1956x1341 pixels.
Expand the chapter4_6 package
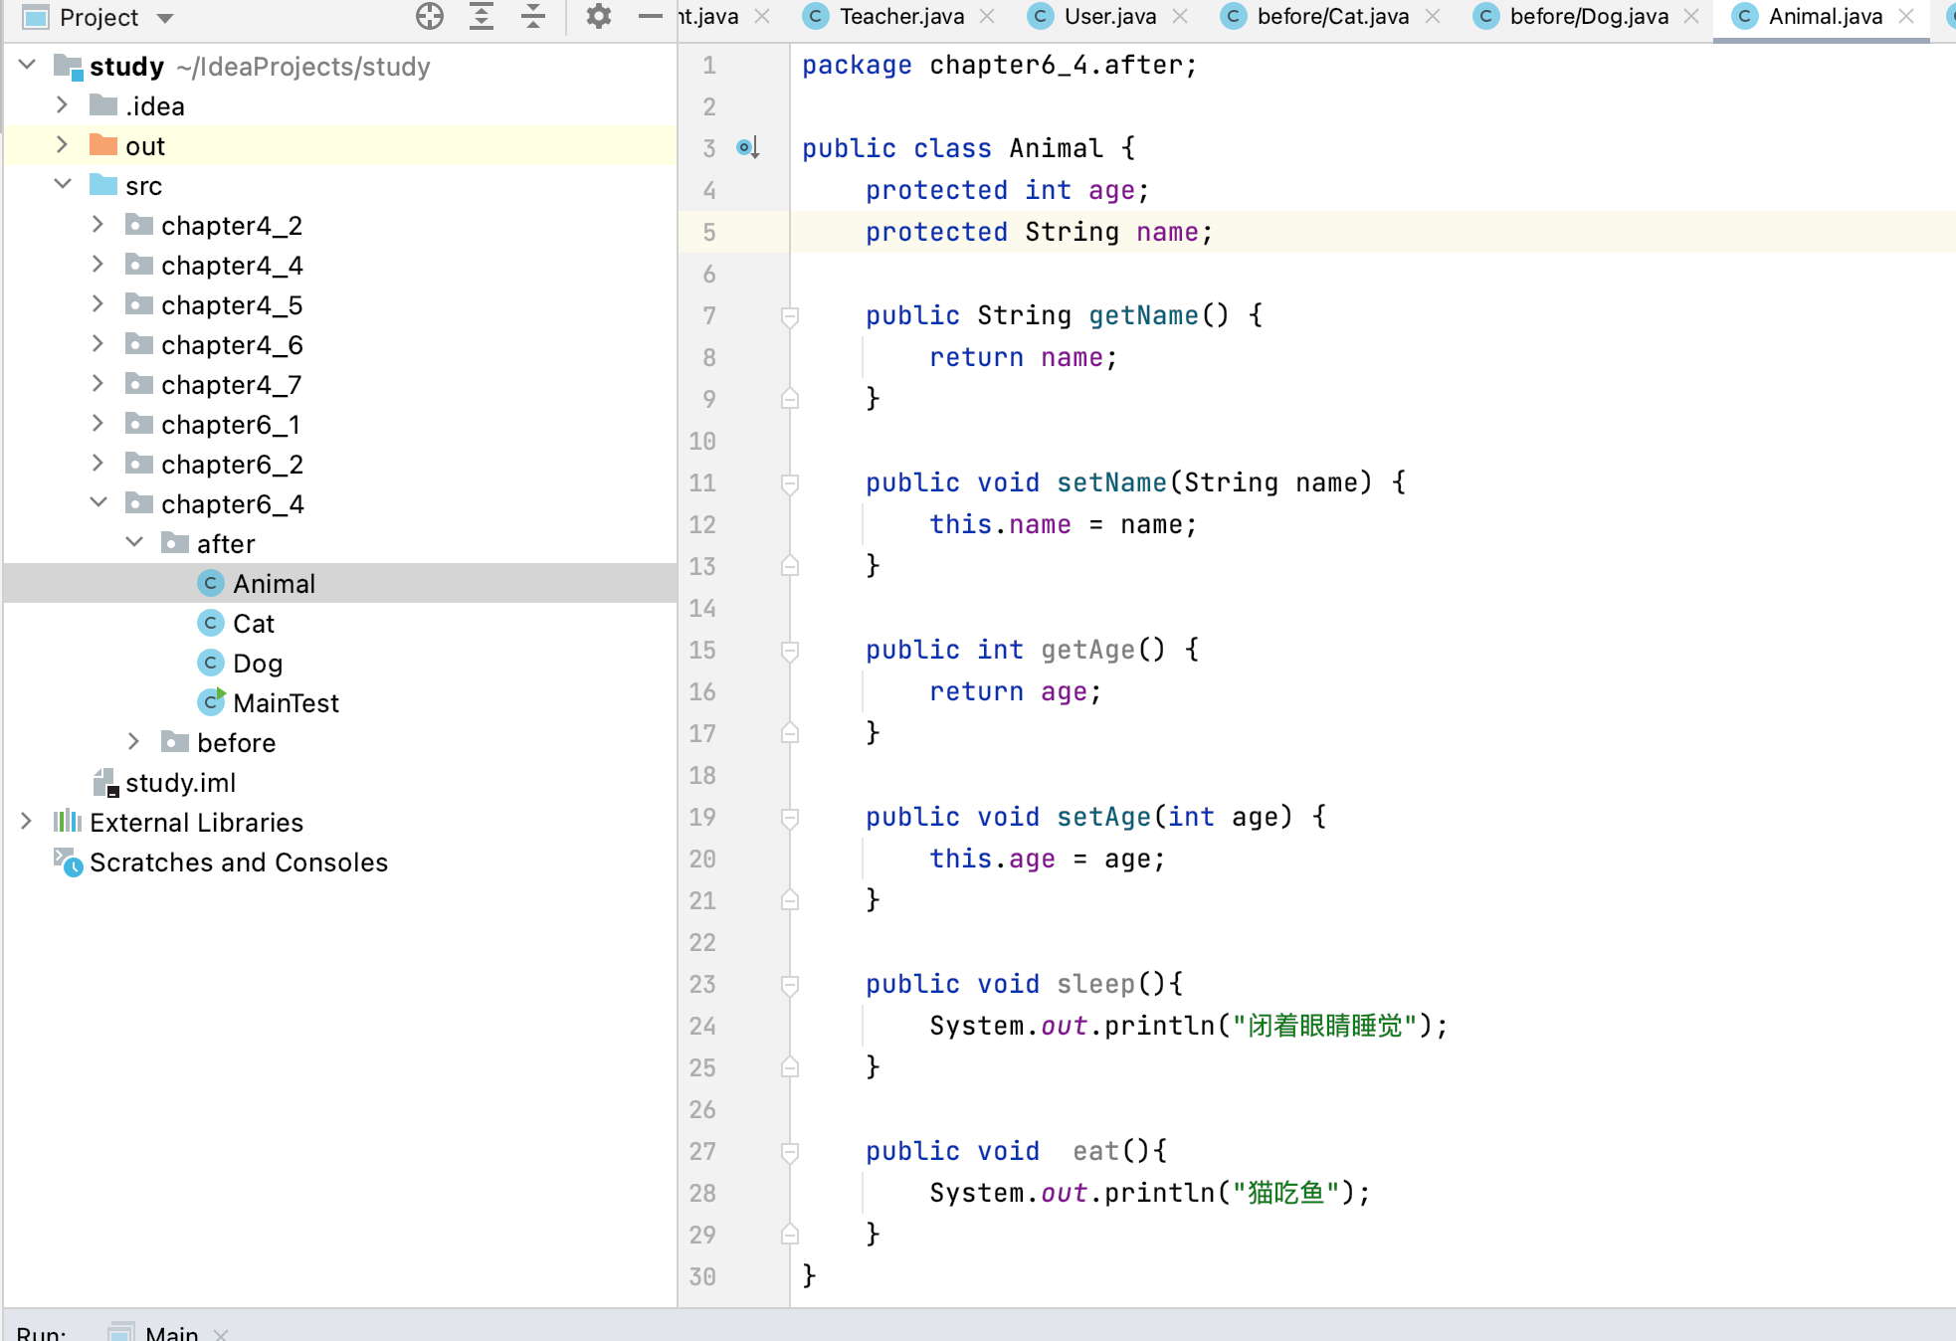tap(98, 344)
